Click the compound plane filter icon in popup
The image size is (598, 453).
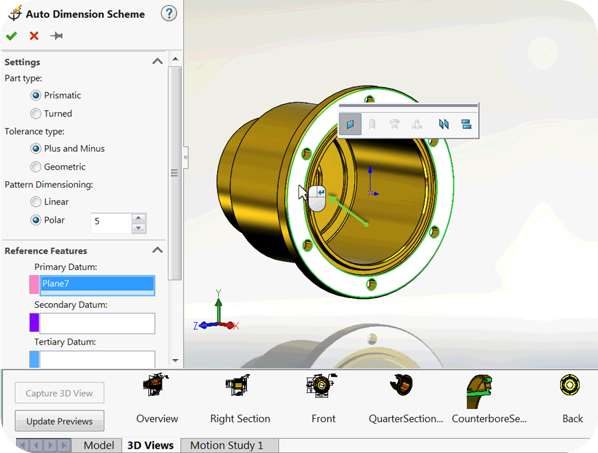click(466, 124)
